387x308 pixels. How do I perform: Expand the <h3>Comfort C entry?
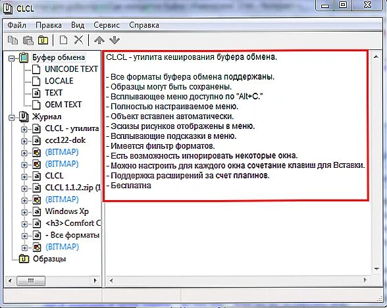click(x=24, y=224)
